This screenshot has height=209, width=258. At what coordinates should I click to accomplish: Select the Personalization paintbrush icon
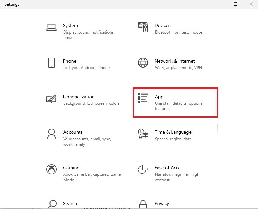click(51, 99)
